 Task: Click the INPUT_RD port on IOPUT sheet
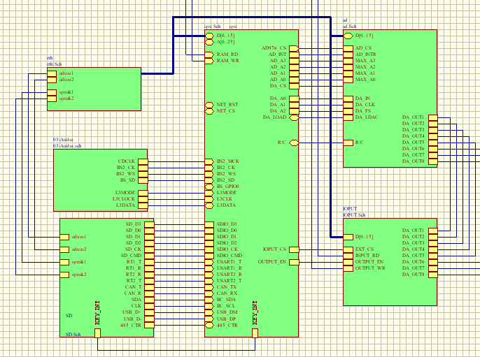348,256
